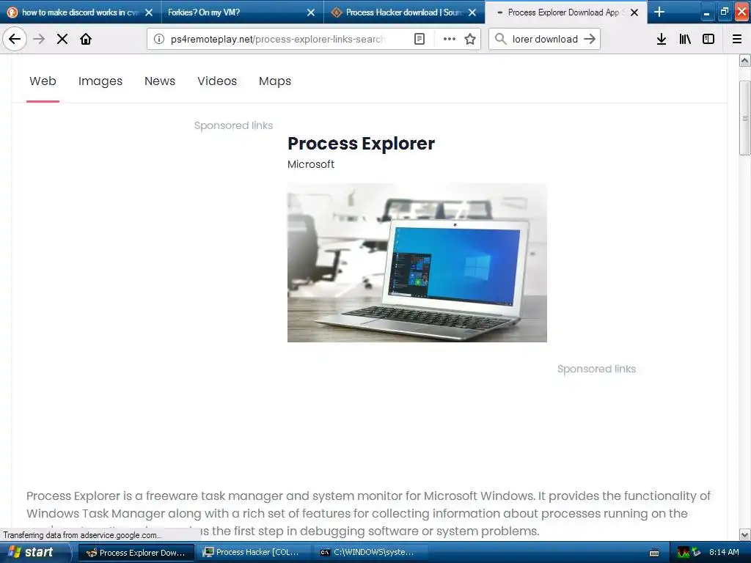Click scrollbar down arrow

745,534
